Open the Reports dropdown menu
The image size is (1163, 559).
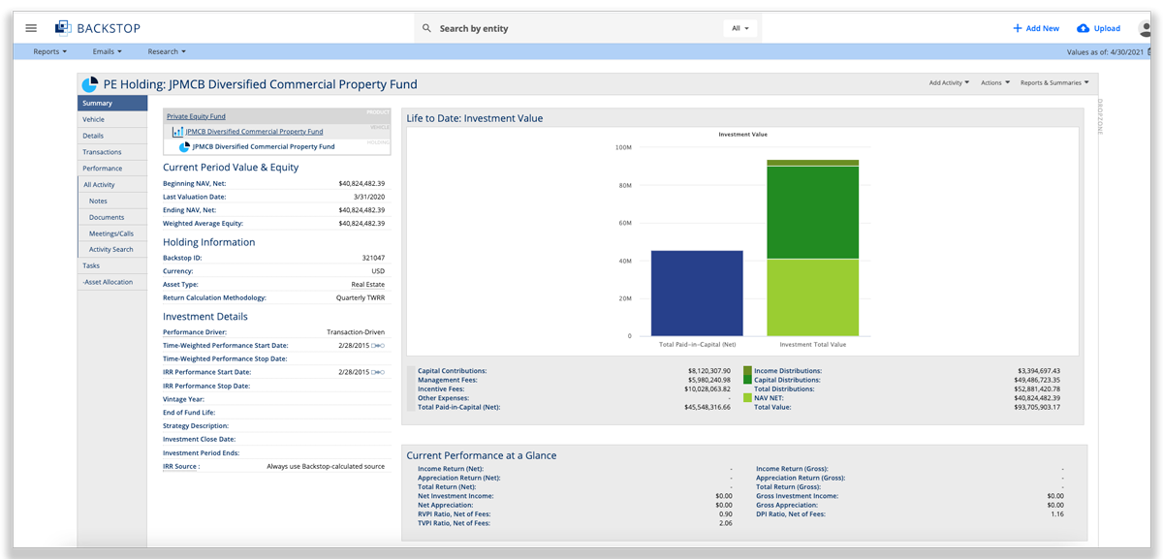coord(50,51)
